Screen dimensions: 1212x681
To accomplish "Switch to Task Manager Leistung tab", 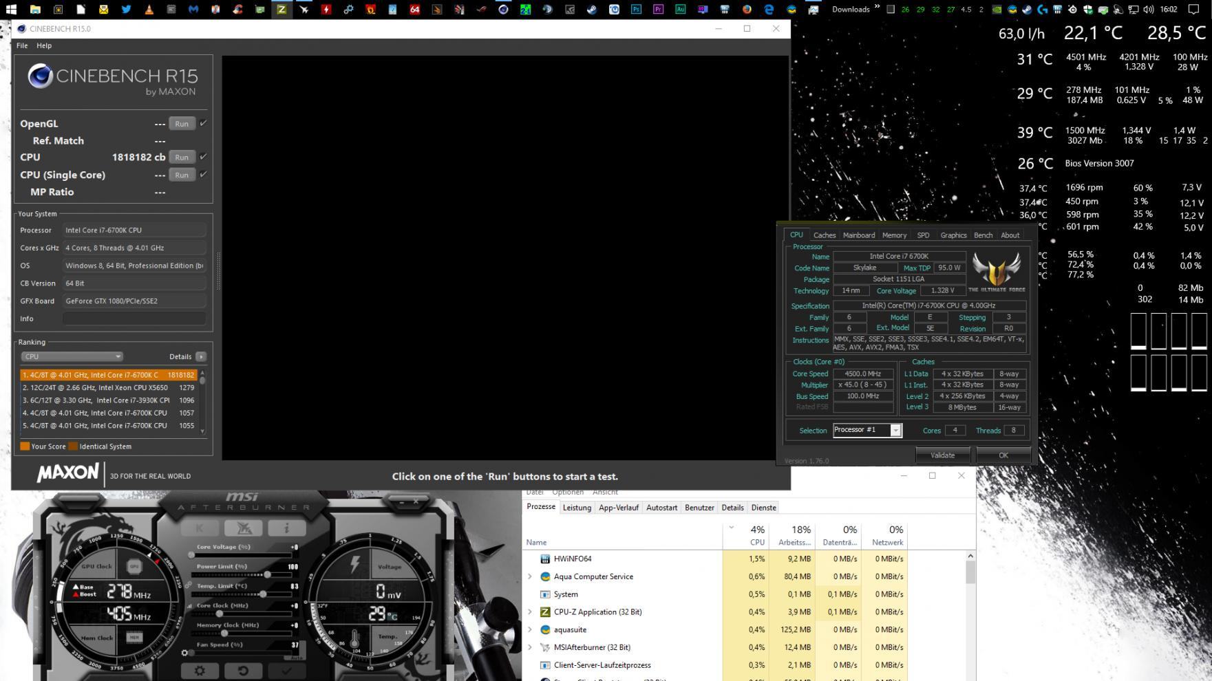I will 577,508.
